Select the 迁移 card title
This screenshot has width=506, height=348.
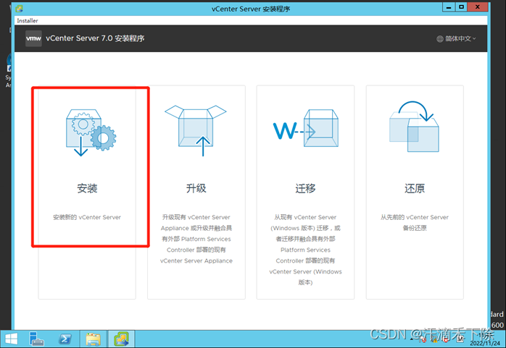click(x=305, y=188)
